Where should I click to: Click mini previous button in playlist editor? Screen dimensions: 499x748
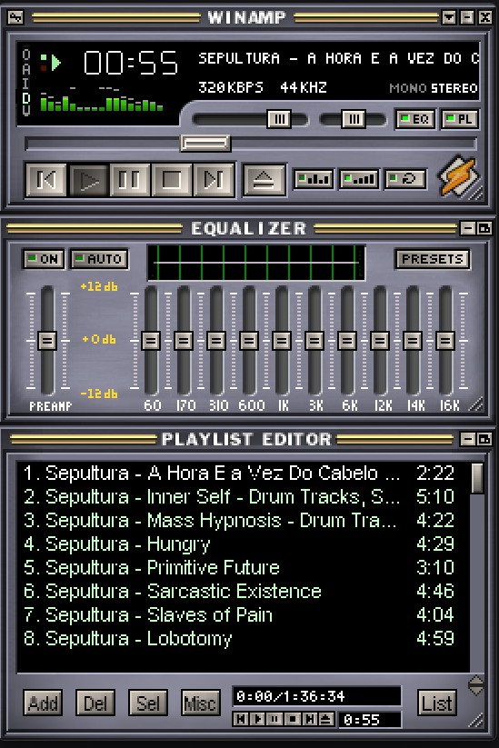tap(241, 718)
